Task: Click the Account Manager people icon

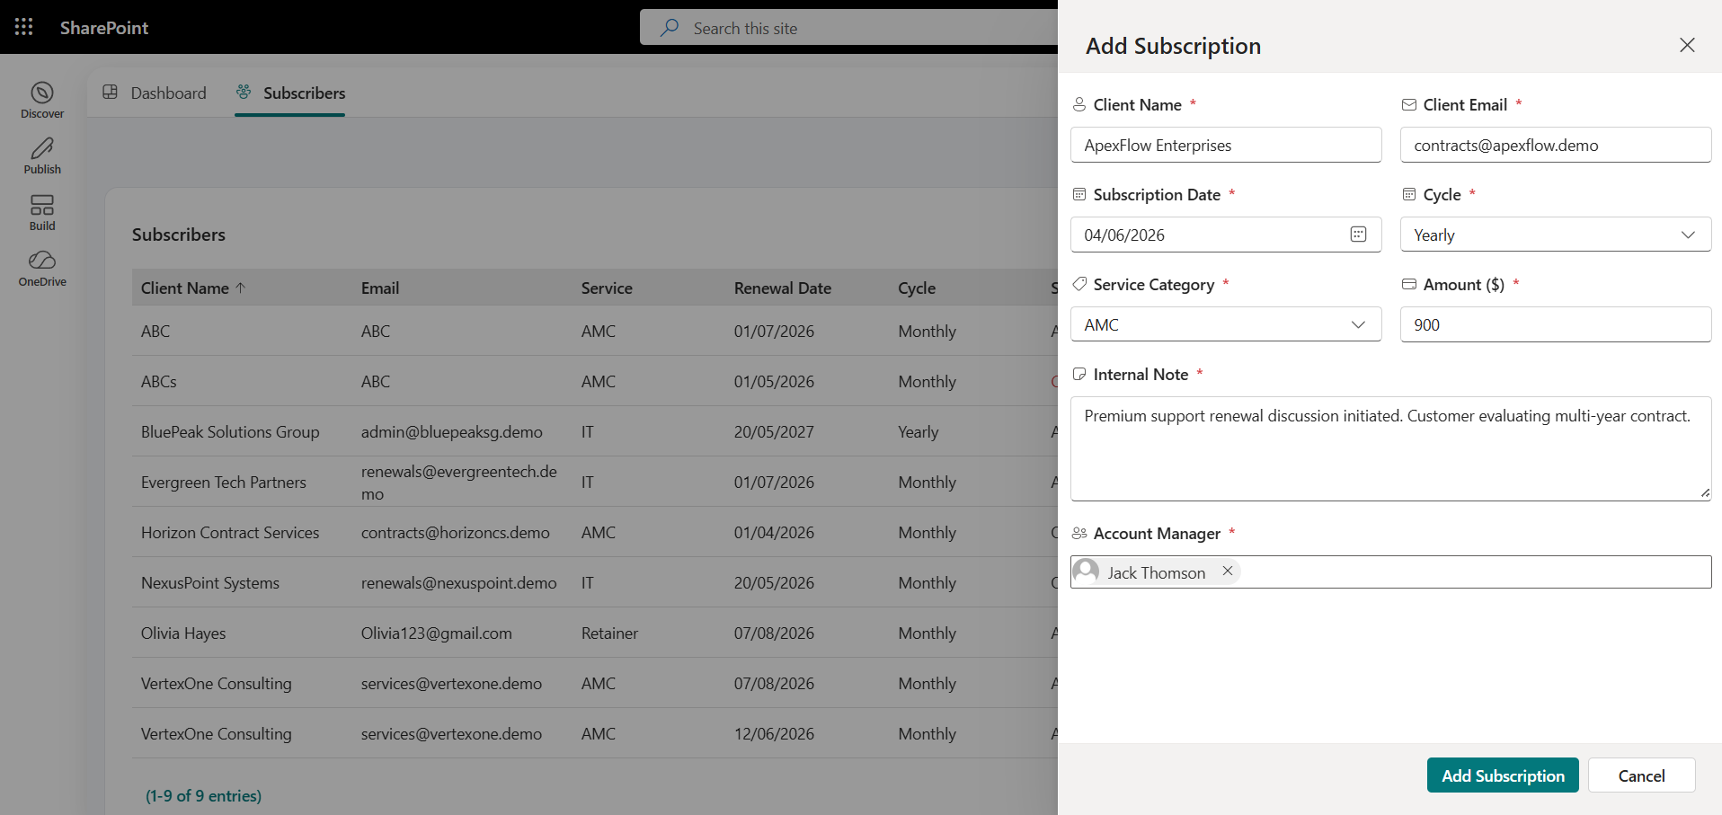Action: click(x=1079, y=533)
